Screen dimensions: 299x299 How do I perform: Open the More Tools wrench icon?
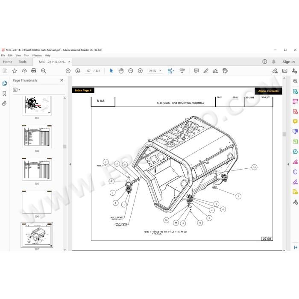[295, 202]
